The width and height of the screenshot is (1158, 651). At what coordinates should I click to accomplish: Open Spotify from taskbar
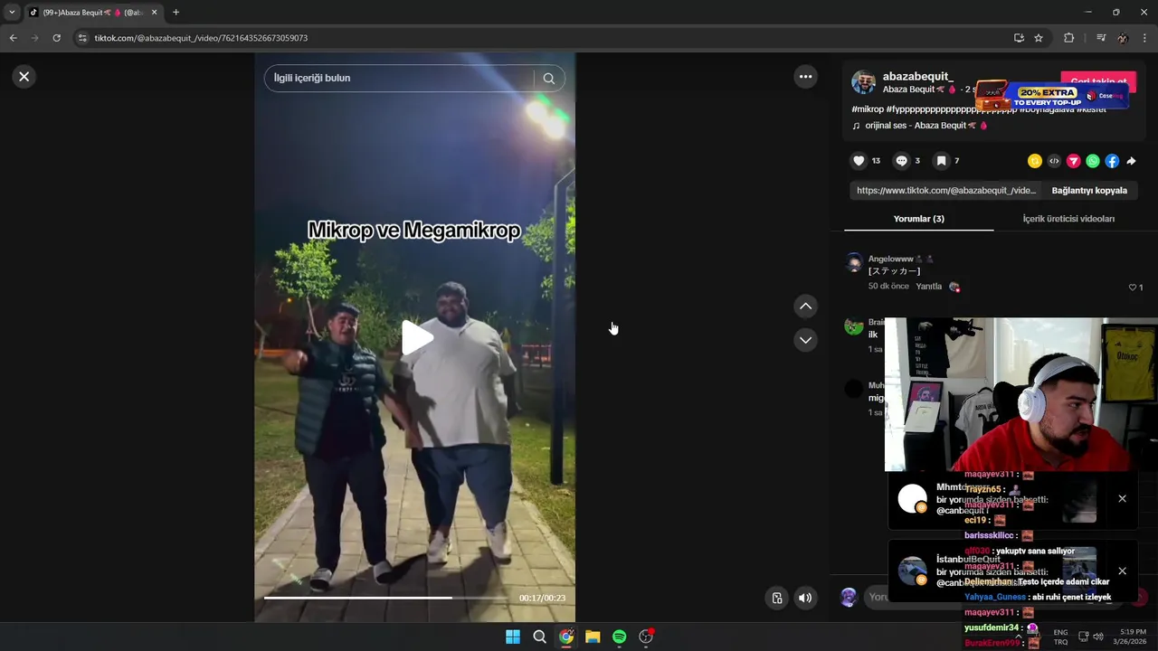(619, 637)
